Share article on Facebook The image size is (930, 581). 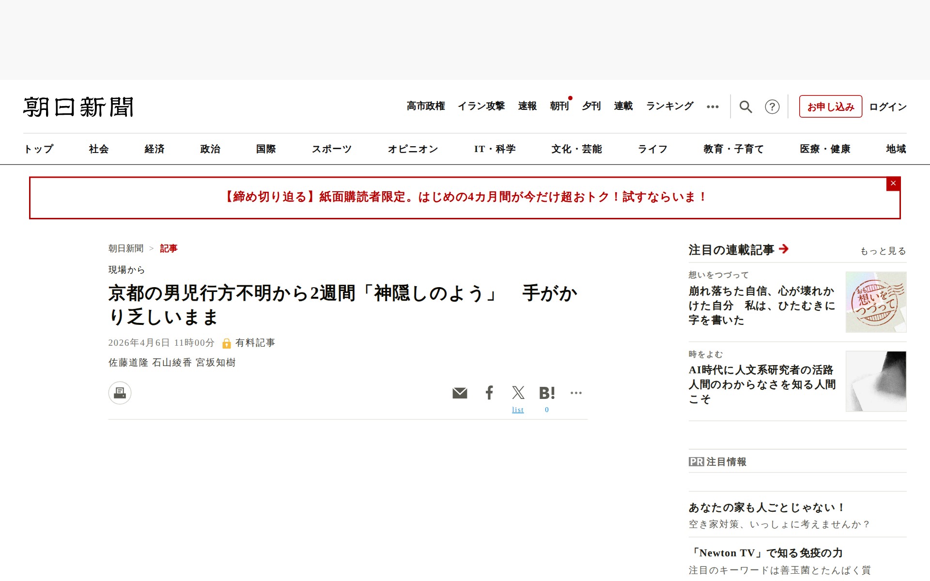489,393
